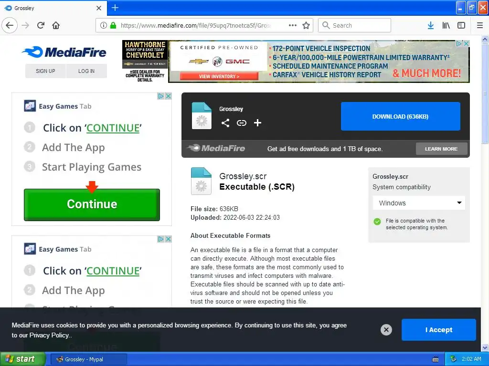Click the browser forward arrow
The width and height of the screenshot is (489, 366).
click(x=26, y=25)
